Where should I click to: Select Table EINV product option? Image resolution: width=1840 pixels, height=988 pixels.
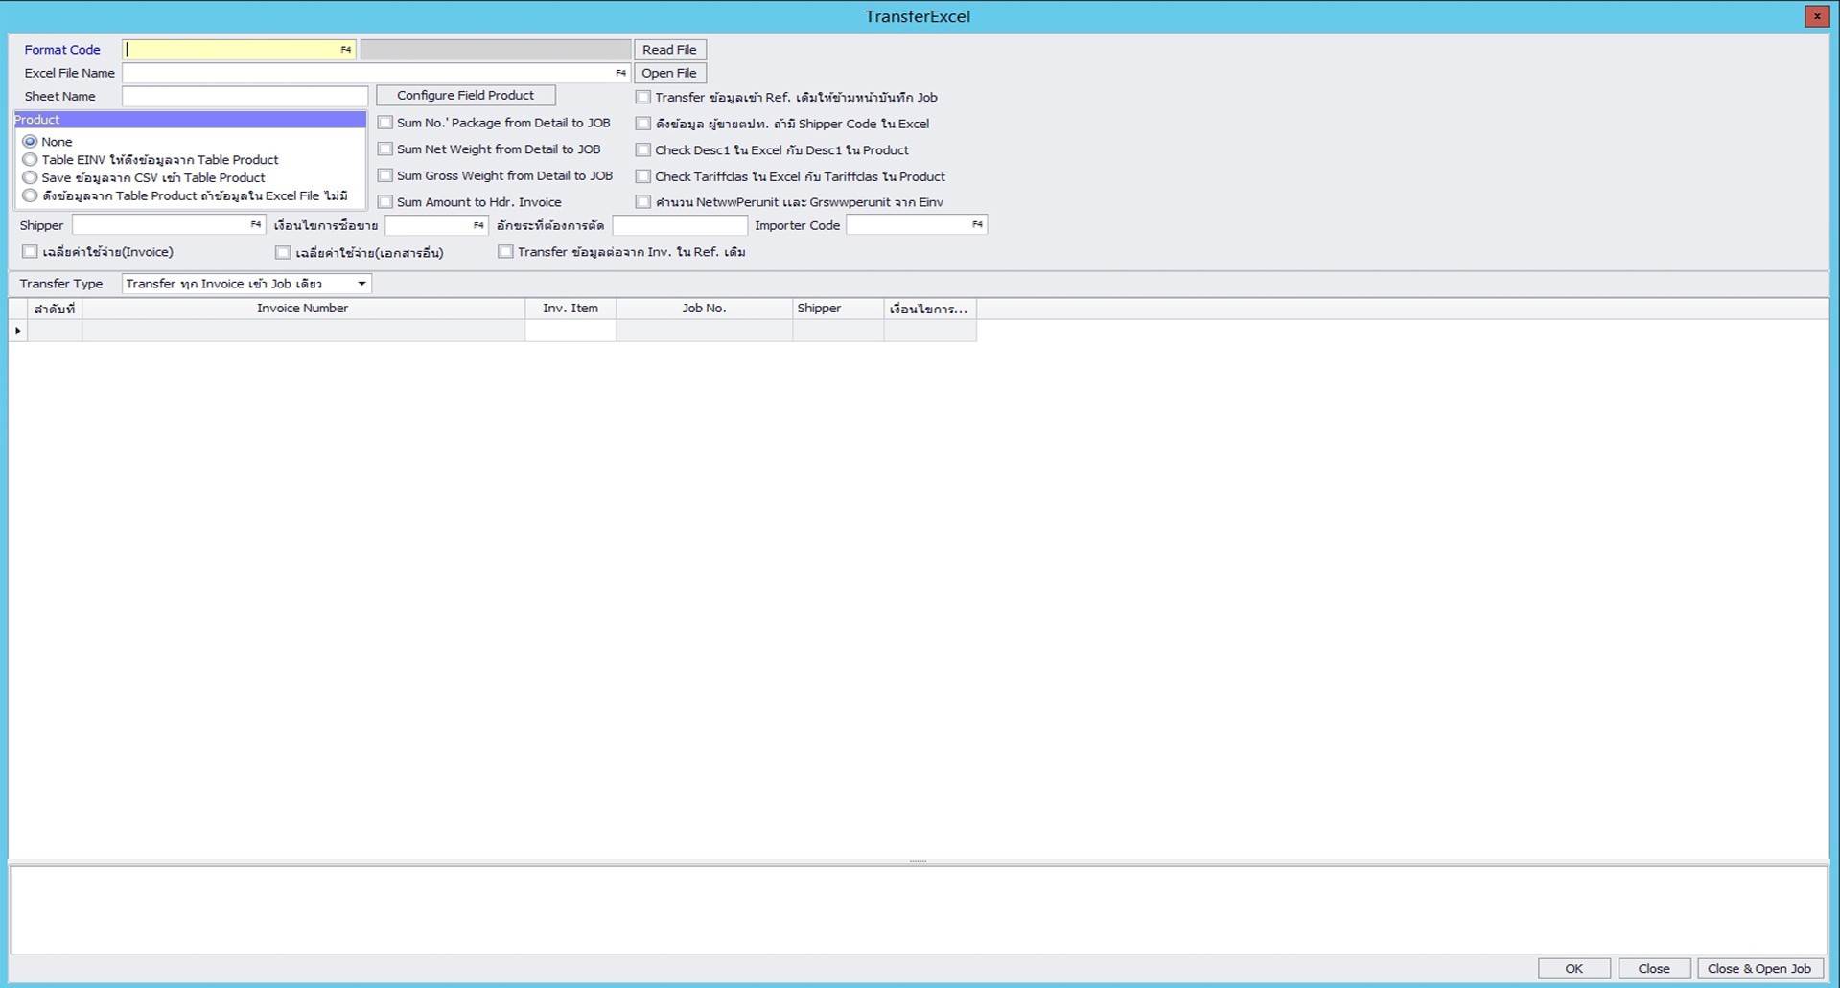(x=30, y=159)
